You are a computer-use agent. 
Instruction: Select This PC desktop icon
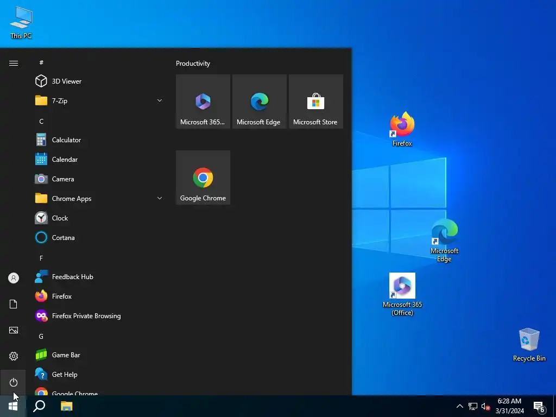click(21, 23)
